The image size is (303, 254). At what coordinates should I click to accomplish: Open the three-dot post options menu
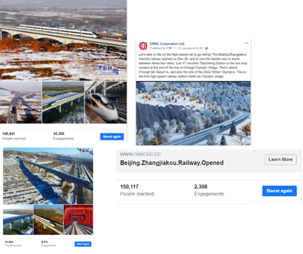pyautogui.click(x=247, y=44)
